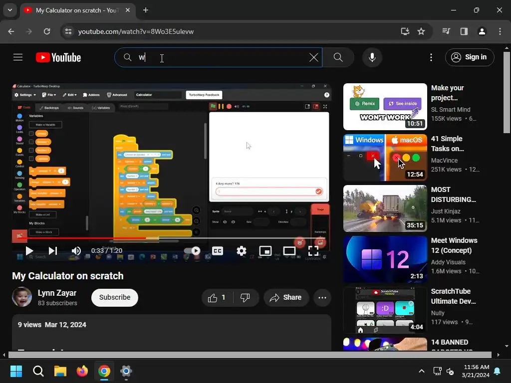Open 'Make your project...' video title

pos(447,93)
